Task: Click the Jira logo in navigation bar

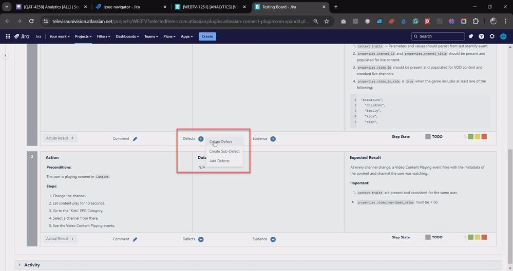Action: click(22, 36)
